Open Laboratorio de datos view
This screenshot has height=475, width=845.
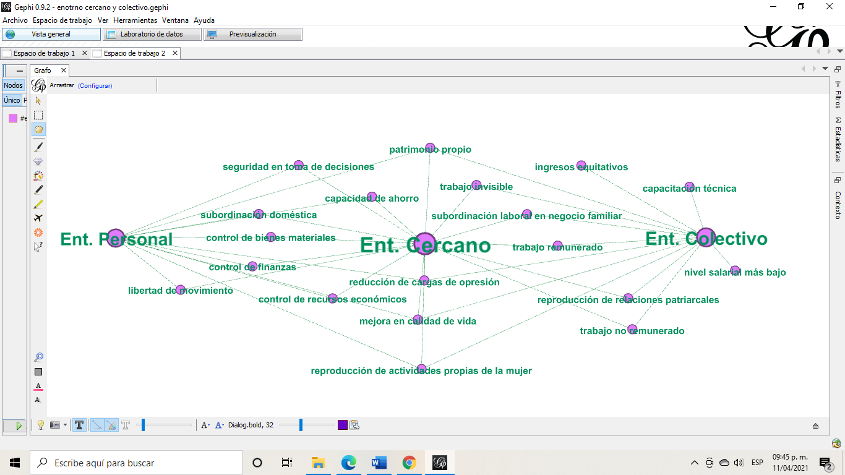coord(152,35)
